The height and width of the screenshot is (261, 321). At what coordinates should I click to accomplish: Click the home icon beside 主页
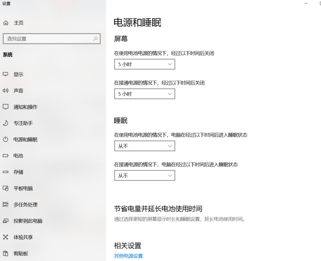point(6,23)
